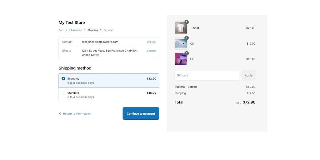Click the quantity badge on T-Shirt

[x=187, y=22]
